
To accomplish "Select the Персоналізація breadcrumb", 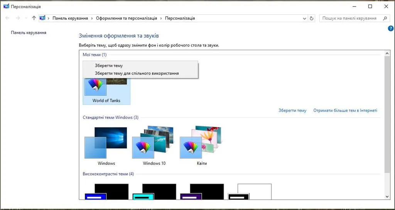I will click(x=180, y=18).
